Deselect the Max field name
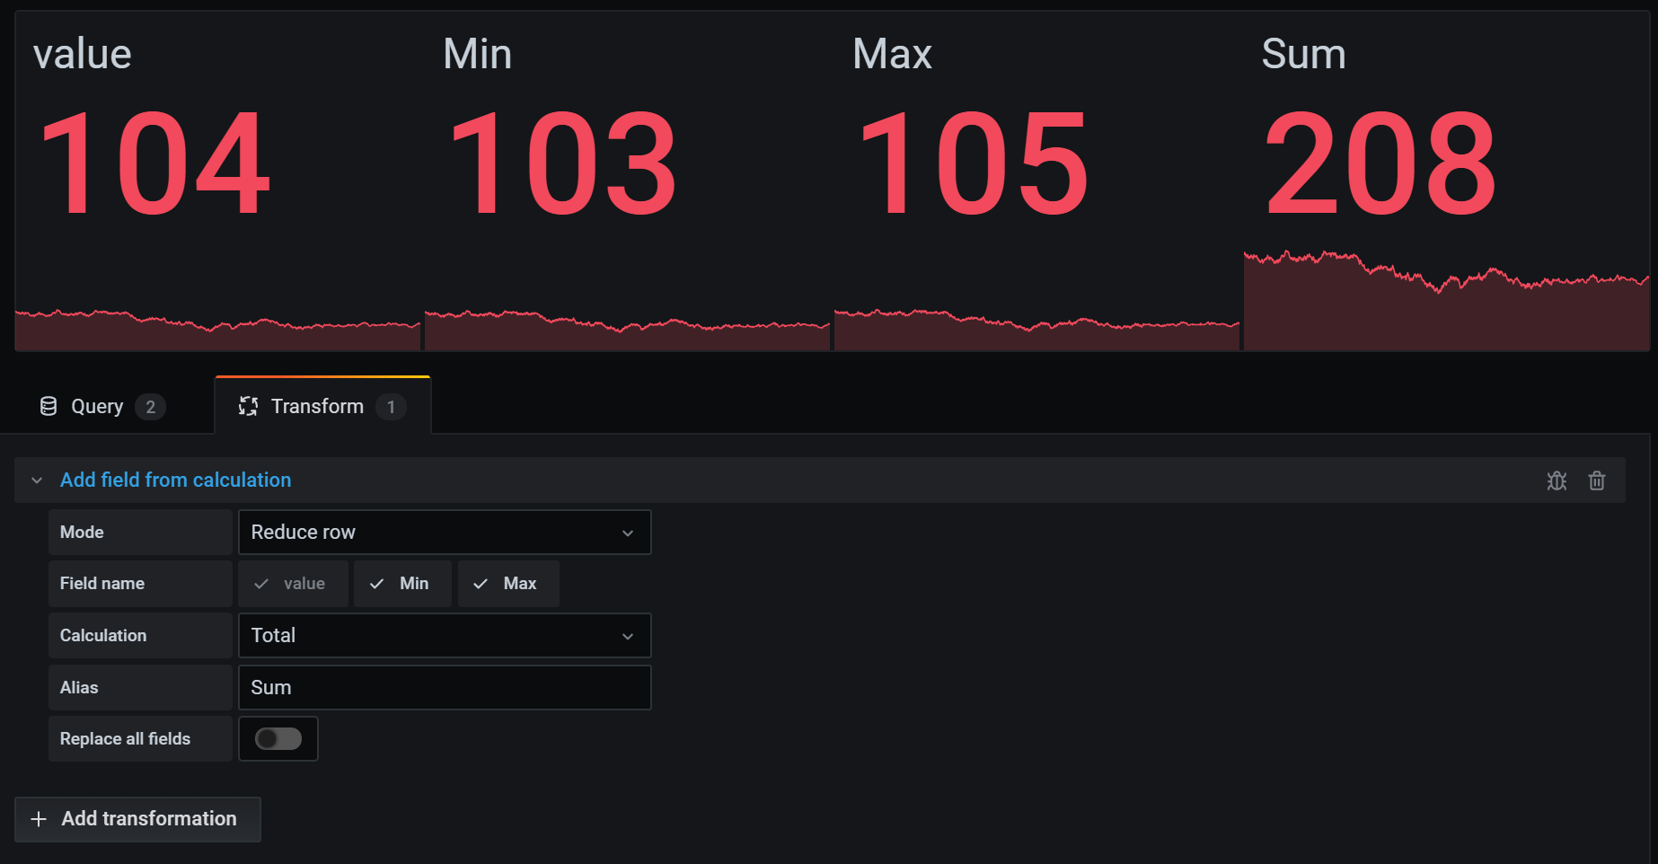The height and width of the screenshot is (864, 1658). 508,583
